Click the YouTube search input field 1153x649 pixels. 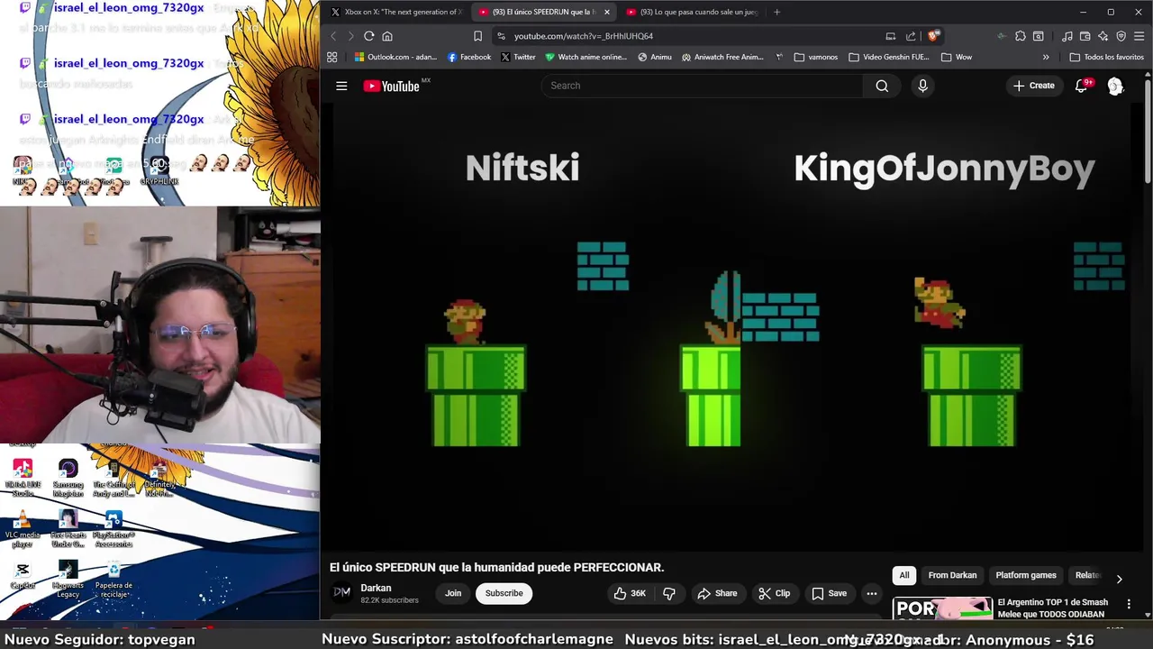(703, 86)
